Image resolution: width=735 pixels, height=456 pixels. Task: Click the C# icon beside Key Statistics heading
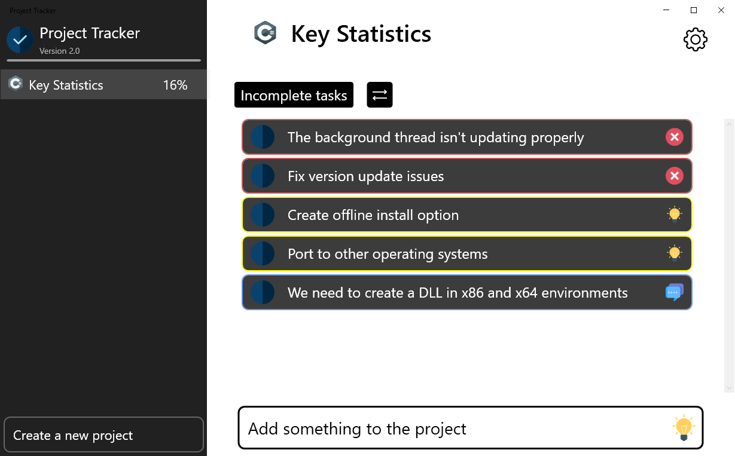(x=265, y=33)
